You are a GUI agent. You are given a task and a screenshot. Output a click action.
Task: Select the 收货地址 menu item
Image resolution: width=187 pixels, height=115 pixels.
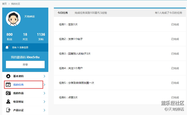click(x=25, y=102)
